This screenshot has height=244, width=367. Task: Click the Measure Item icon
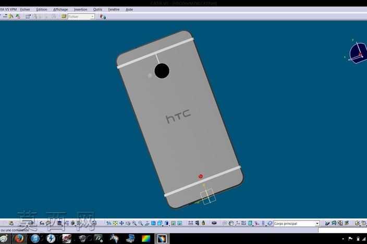[197, 223]
